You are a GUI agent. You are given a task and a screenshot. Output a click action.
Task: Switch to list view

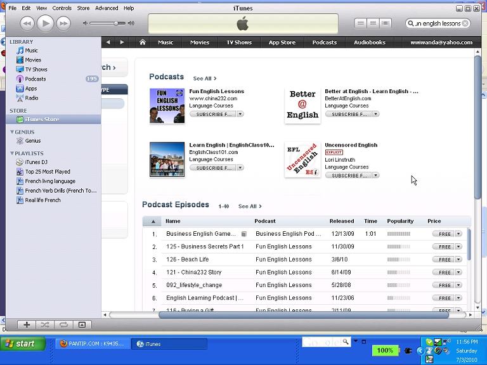click(361, 23)
